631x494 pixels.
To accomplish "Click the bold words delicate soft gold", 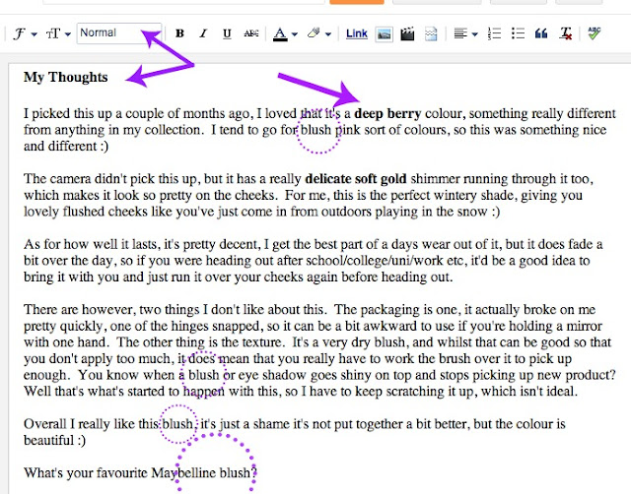I will point(356,179).
